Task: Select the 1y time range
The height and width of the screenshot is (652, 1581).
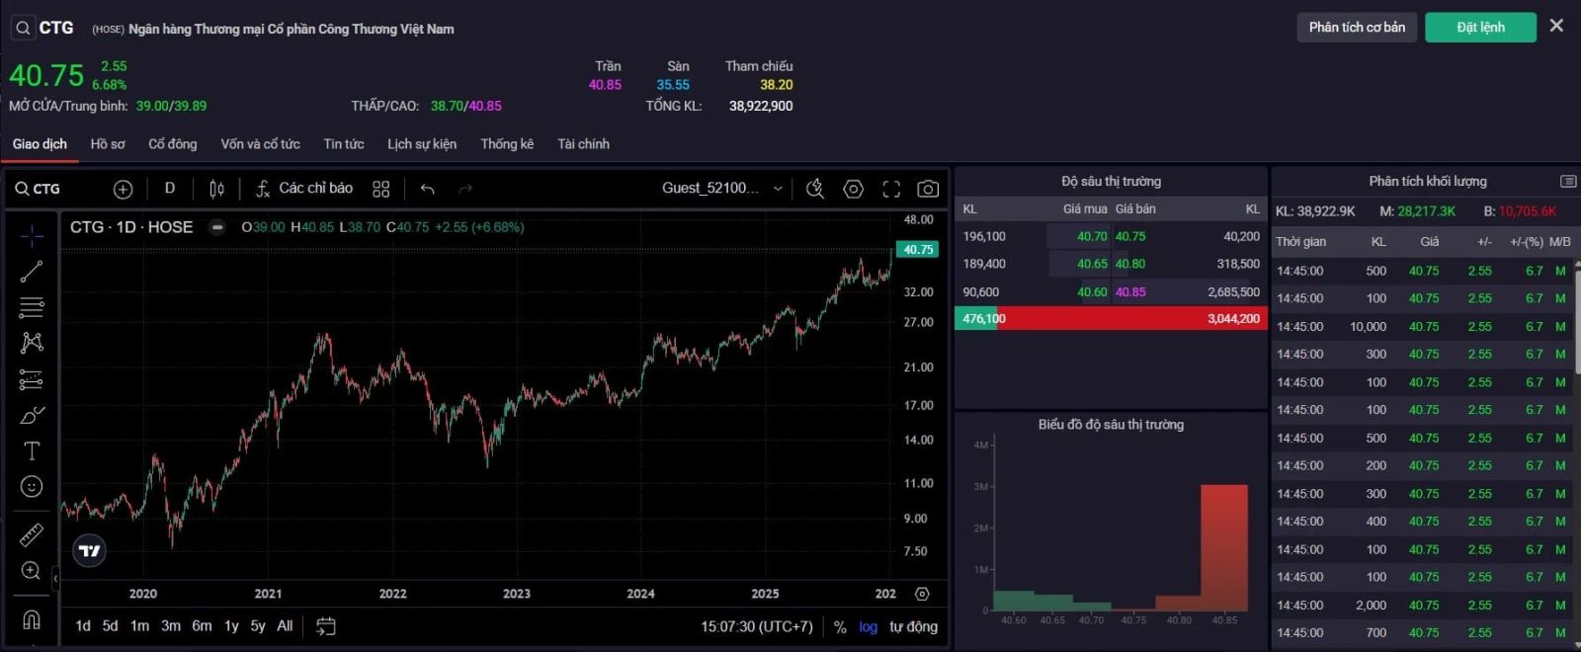Action: pos(231,626)
